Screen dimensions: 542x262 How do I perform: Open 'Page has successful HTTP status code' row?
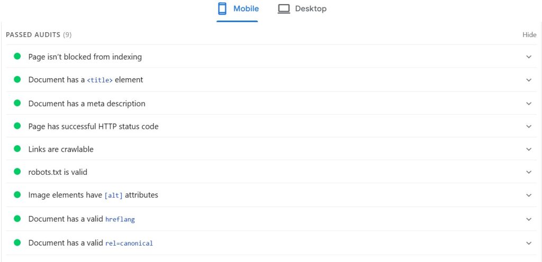point(93,127)
